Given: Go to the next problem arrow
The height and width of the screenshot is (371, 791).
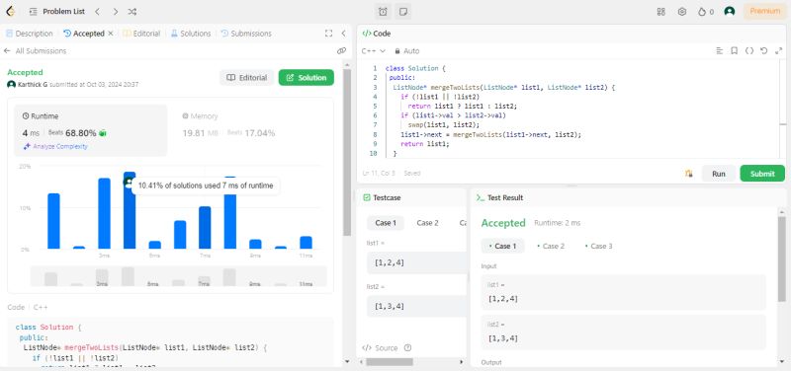Looking at the screenshot, I should 116,12.
